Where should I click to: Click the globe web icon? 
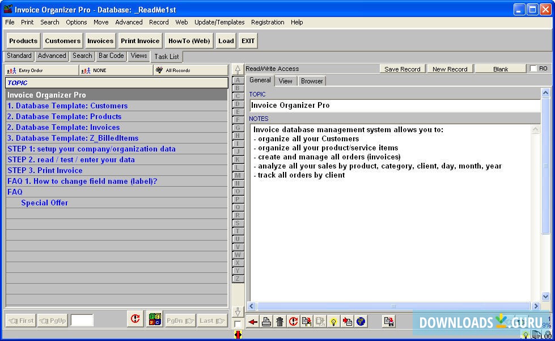coord(361,322)
